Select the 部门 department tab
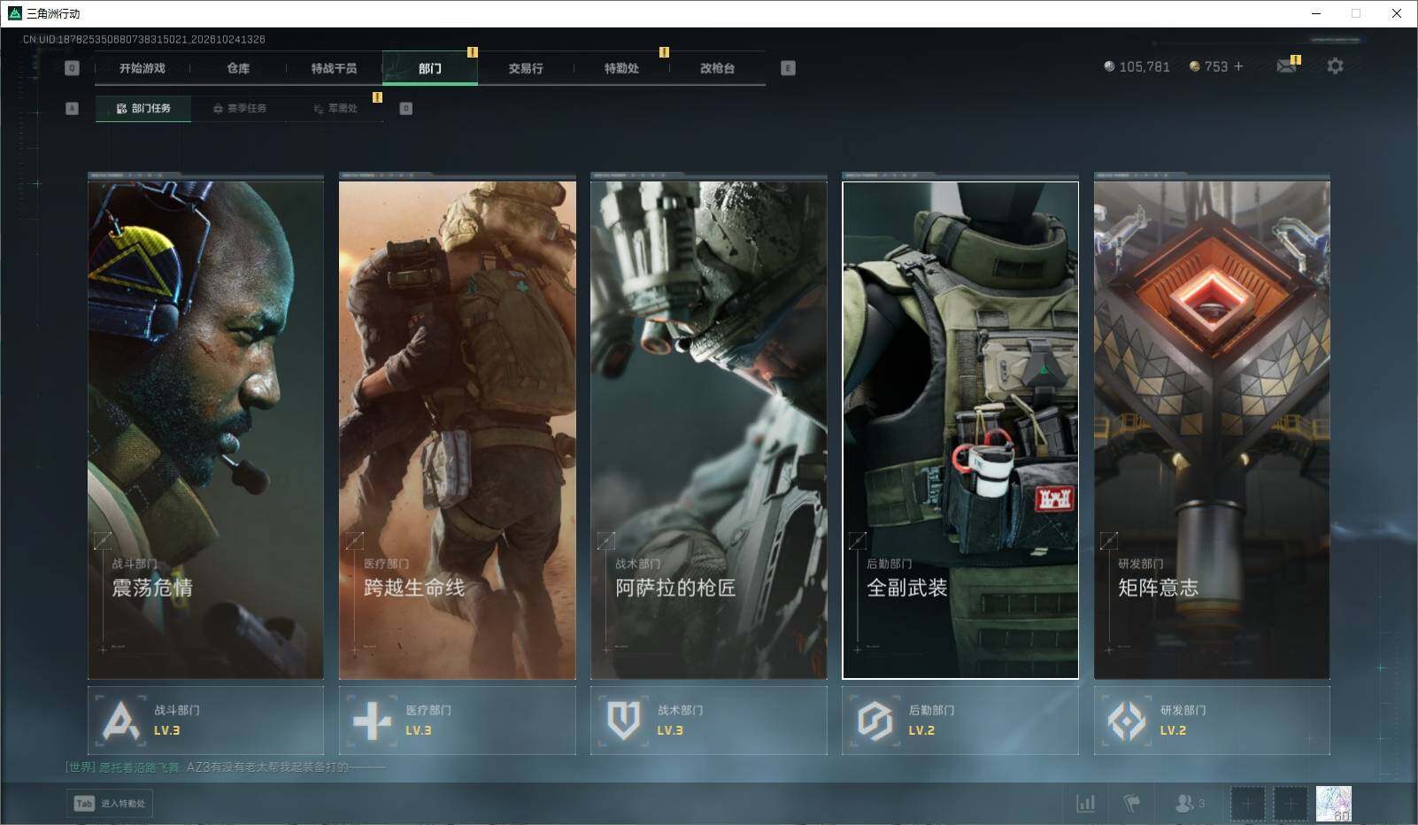 coord(430,68)
